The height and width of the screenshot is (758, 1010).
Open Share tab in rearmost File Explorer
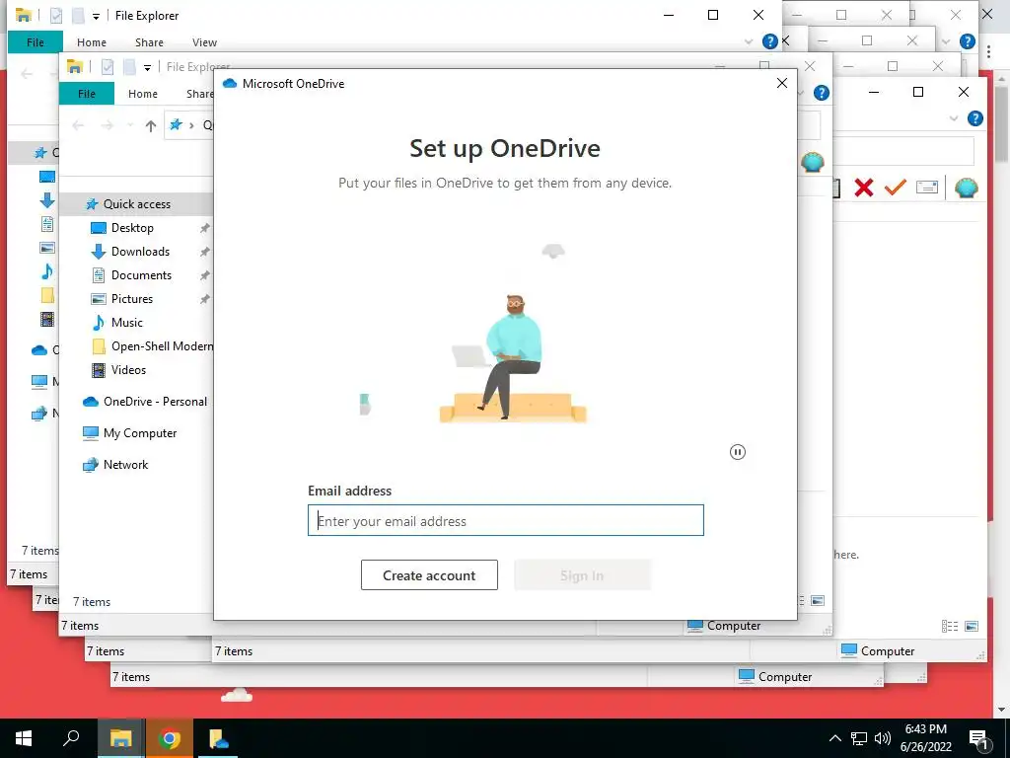coord(149,41)
